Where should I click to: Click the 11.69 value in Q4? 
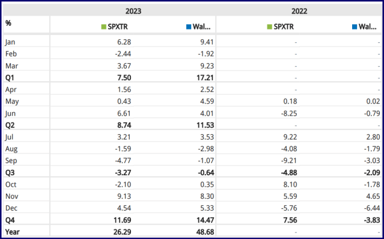[122, 220]
